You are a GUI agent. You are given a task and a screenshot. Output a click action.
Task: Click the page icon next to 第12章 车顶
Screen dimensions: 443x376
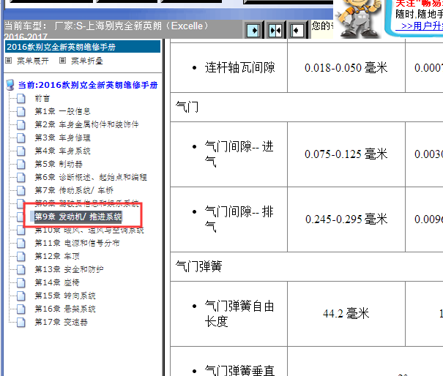(x=21, y=257)
